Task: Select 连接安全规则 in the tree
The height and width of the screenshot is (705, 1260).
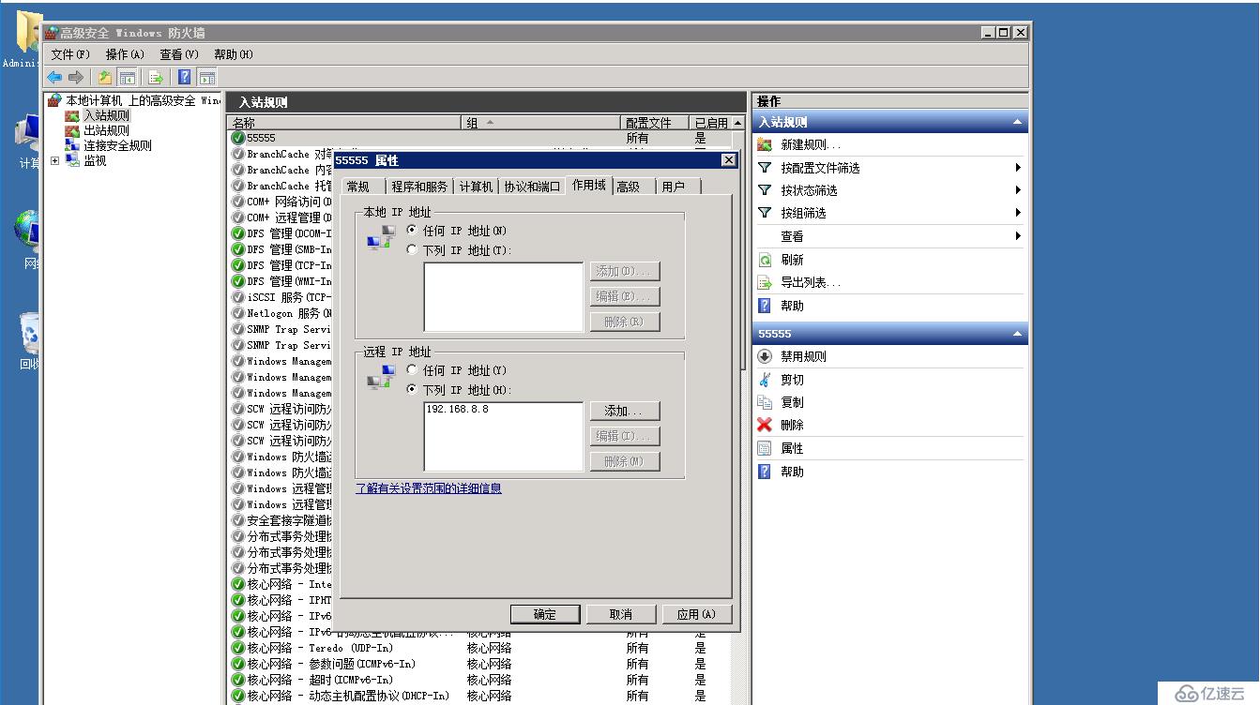Action: (117, 145)
